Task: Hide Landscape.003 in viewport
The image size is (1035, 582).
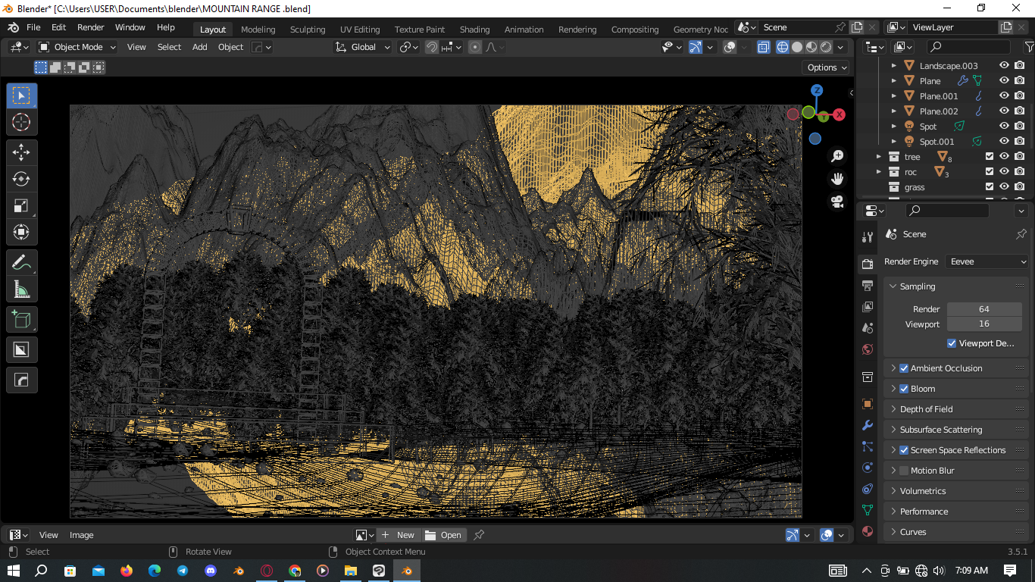Action: pos(1004,66)
